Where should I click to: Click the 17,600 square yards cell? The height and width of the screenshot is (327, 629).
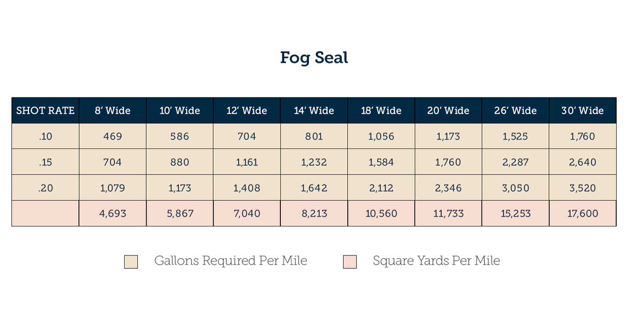(583, 213)
